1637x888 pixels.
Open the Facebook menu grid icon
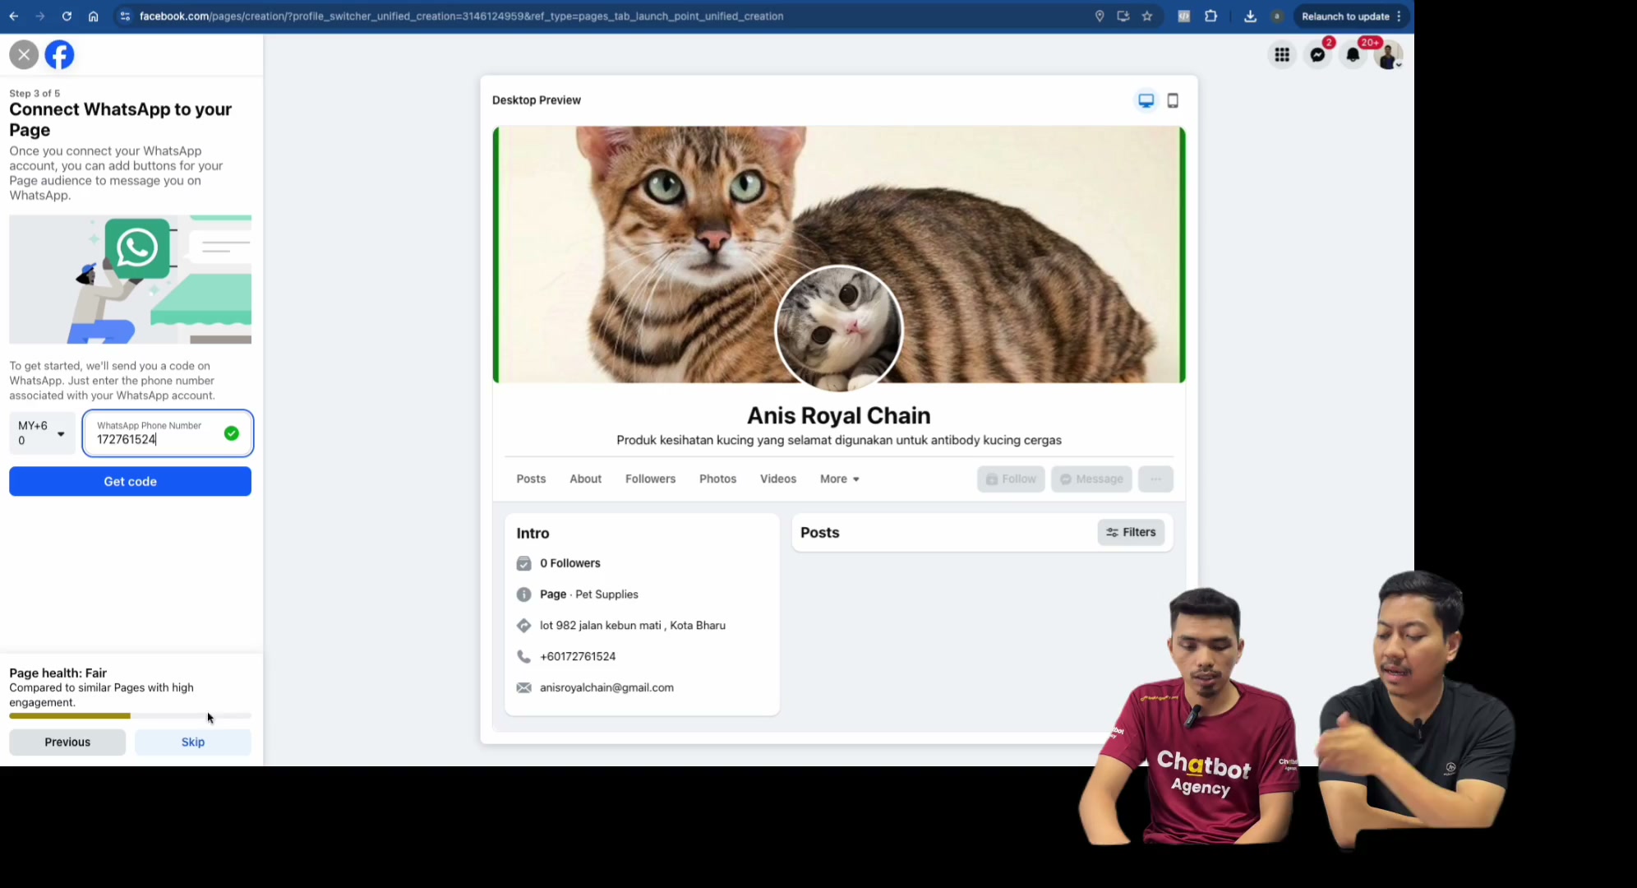click(1282, 55)
